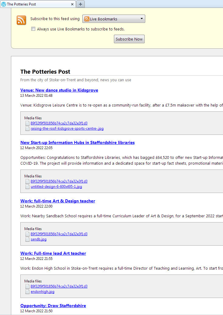This screenshot has height=315, width=223.
Task: Open the sandb.jpg media file
Action: click(39, 239)
